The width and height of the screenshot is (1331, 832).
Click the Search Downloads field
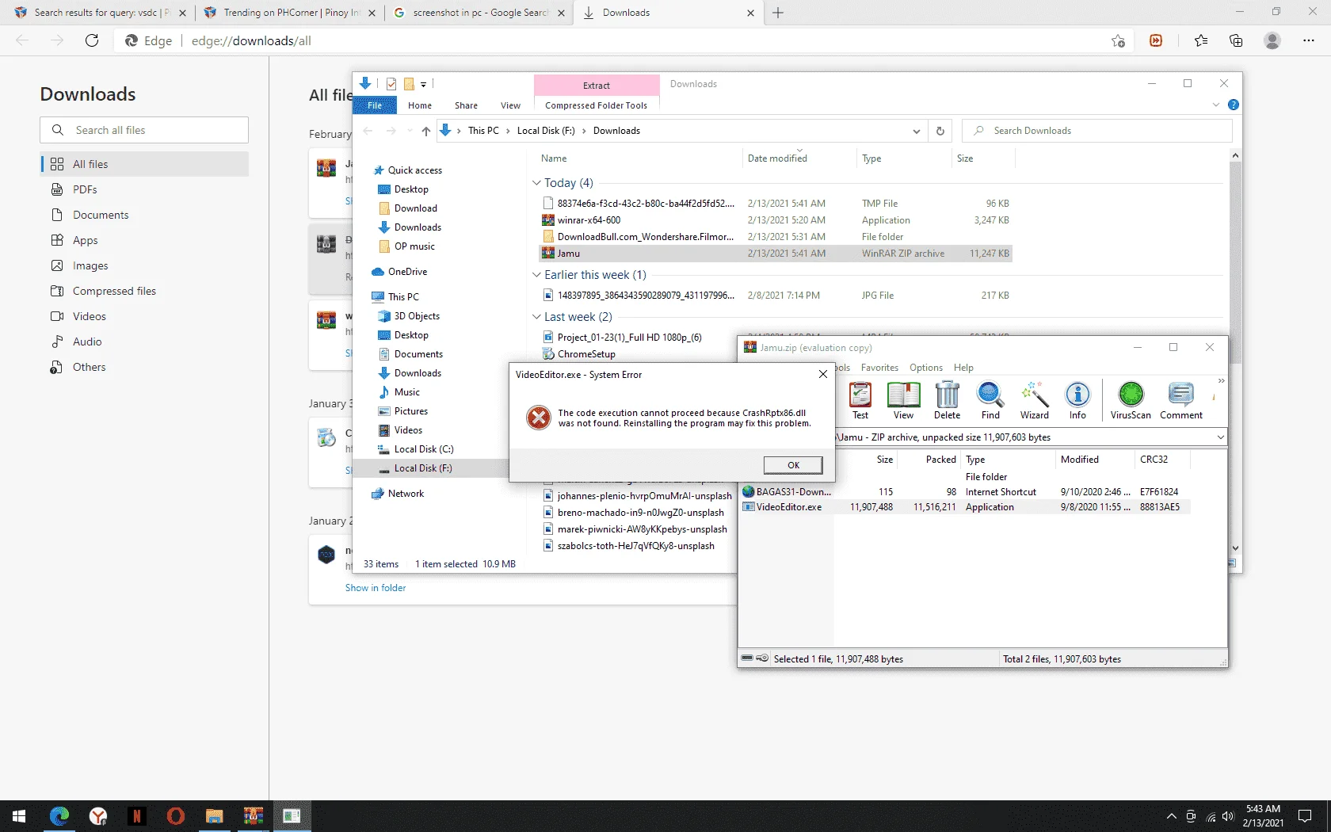tap(1096, 131)
